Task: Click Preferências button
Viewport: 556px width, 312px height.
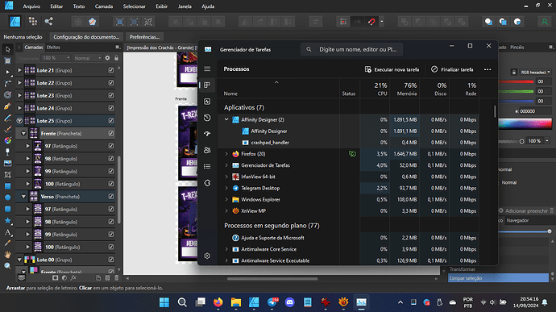Action: click(x=144, y=37)
